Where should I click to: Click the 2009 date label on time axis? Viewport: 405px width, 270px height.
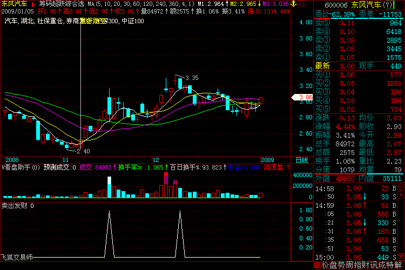(x=267, y=160)
